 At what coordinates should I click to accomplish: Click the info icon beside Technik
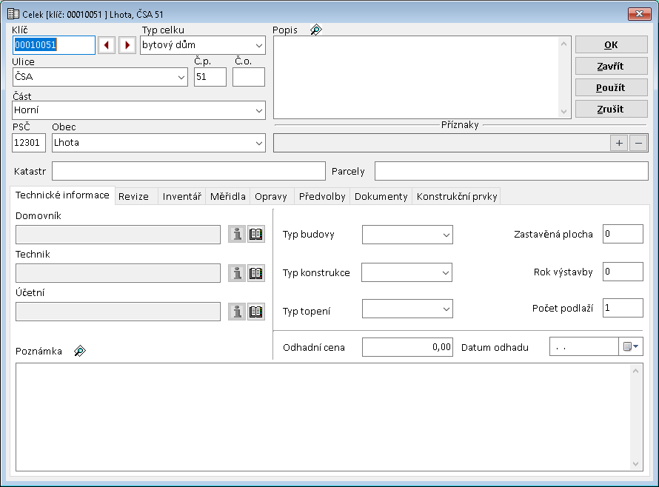click(236, 273)
